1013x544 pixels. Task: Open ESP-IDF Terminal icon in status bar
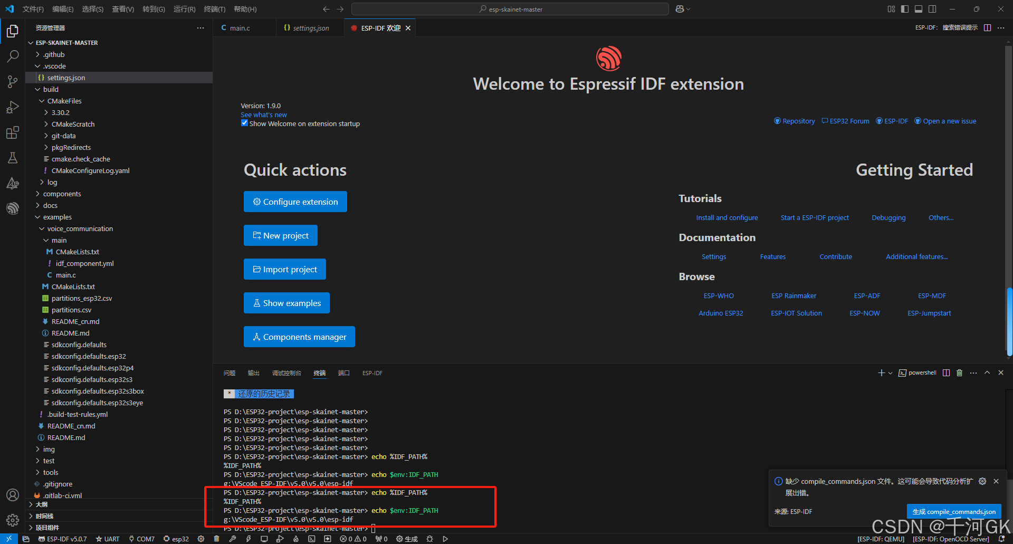(312, 539)
